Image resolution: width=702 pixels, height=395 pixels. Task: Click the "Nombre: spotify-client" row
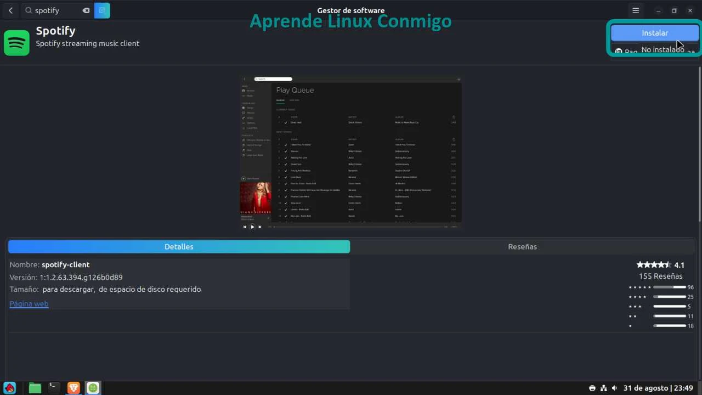click(49, 264)
